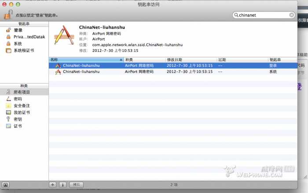Click the padlock to lock login keychain
Viewport: 308px width, 193px height.
(8, 15)
